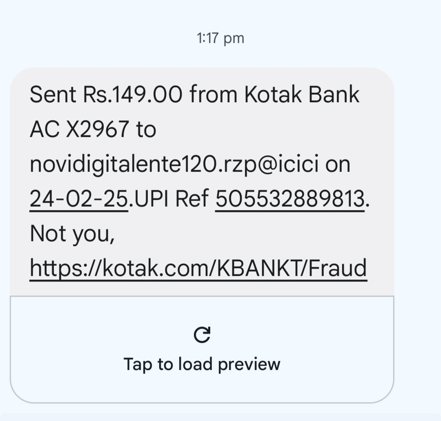The width and height of the screenshot is (441, 421).
Task: Tap the "Tap to load preview" label
Action: click(x=202, y=364)
